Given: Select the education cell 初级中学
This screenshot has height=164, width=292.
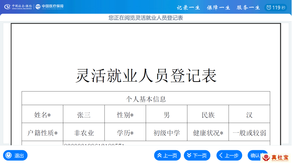Looking at the screenshot, I should (x=167, y=133).
